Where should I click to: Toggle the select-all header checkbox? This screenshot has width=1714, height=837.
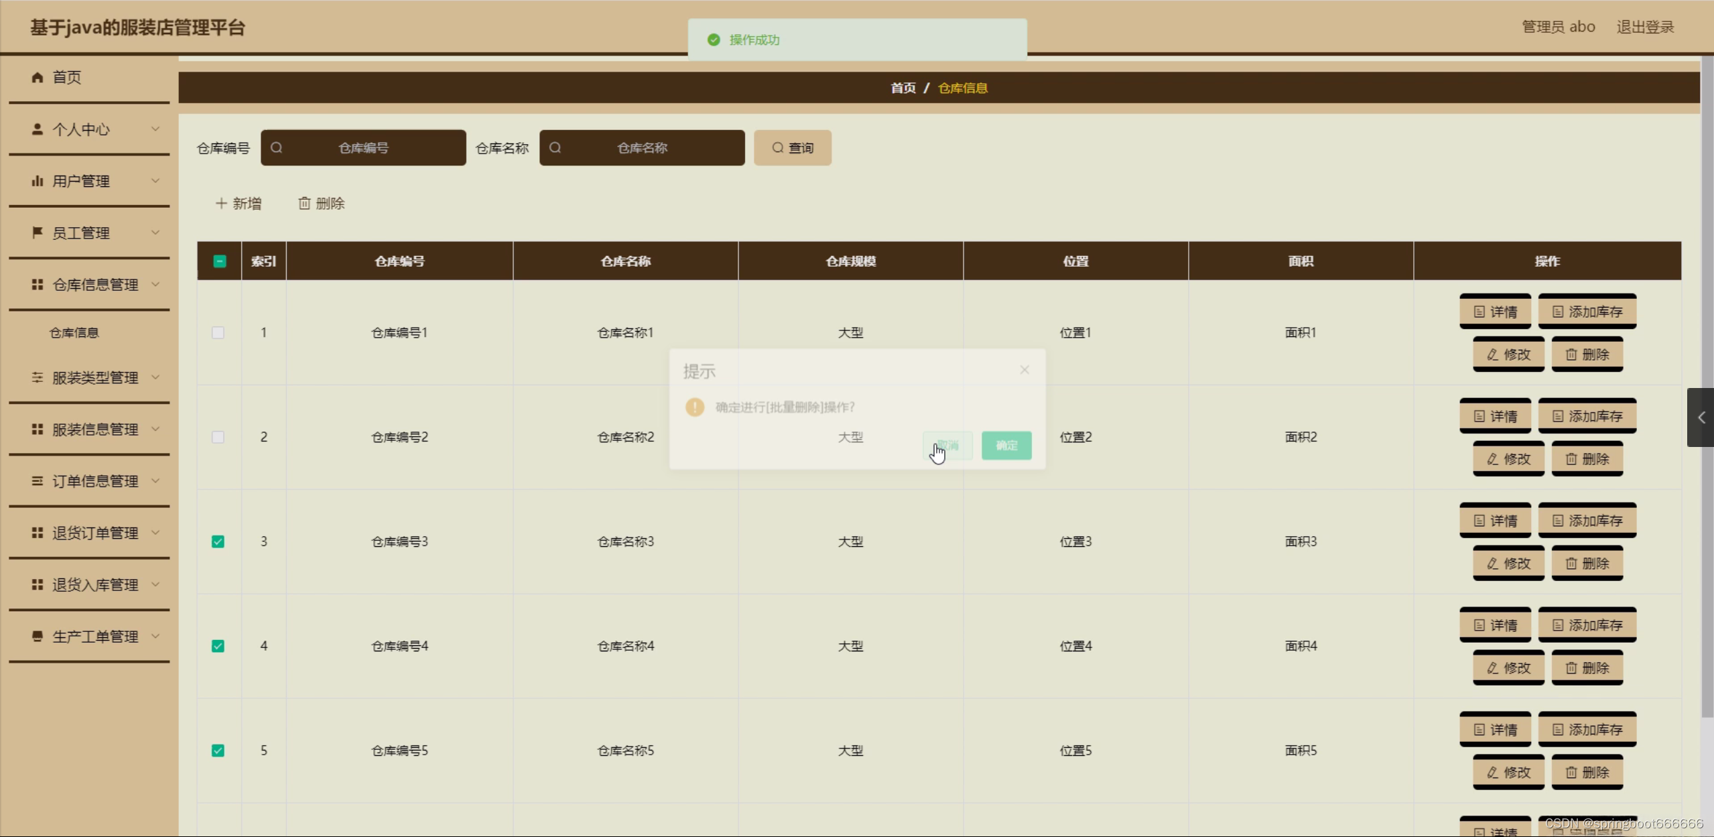[219, 261]
